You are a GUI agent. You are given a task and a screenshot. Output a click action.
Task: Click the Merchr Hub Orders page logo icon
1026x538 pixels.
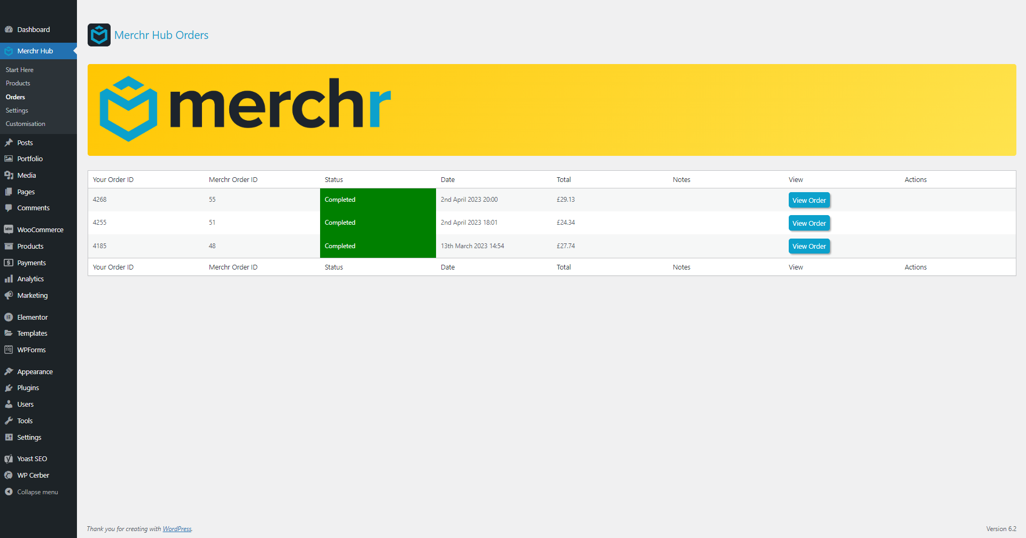(99, 35)
